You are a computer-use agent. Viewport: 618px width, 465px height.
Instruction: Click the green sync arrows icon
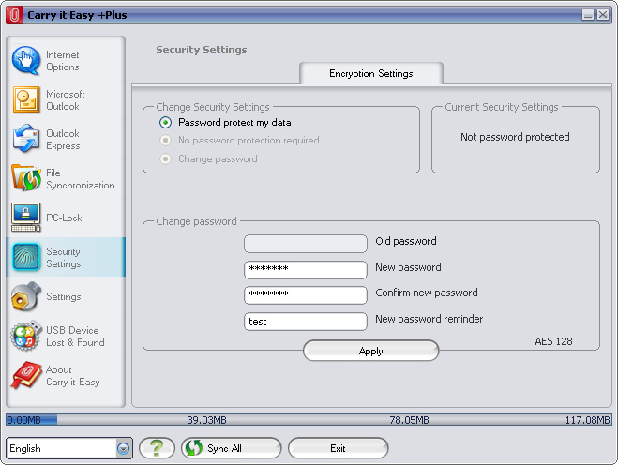point(194,448)
